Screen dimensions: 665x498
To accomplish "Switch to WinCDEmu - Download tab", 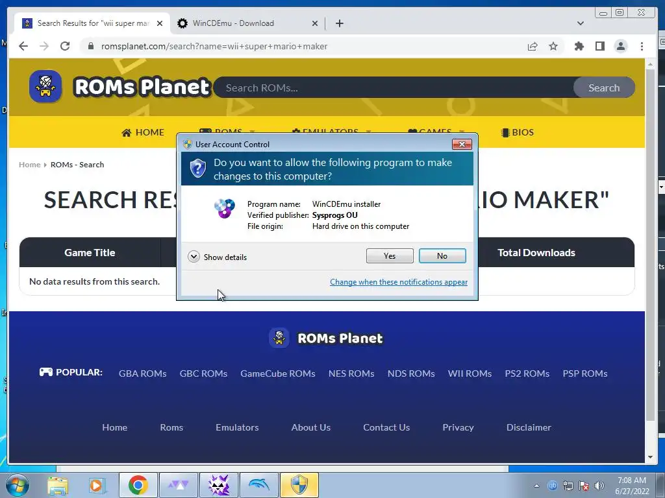I will point(247,23).
